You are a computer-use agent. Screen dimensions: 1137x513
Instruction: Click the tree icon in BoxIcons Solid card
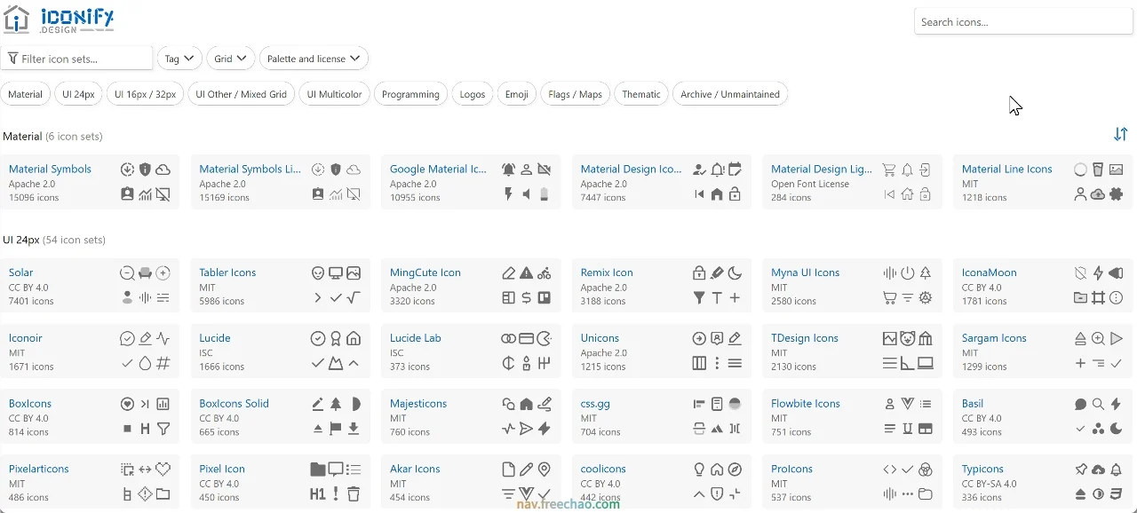[336, 404]
